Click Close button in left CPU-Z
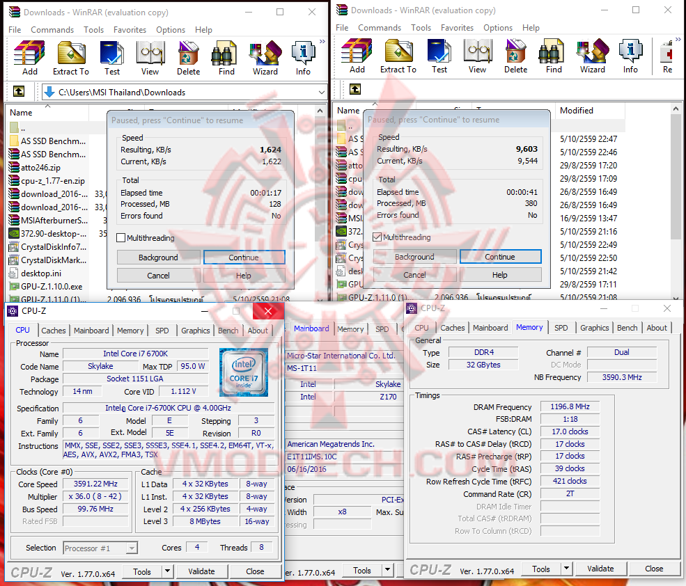This screenshot has width=686, height=586. click(x=255, y=571)
